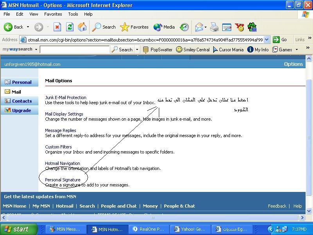Switch to the Personal options tab
This screenshot has width=313, height=235.
click(x=19, y=82)
